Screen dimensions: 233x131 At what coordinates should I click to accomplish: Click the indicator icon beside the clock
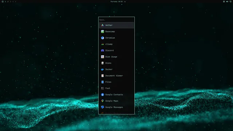point(125,1)
